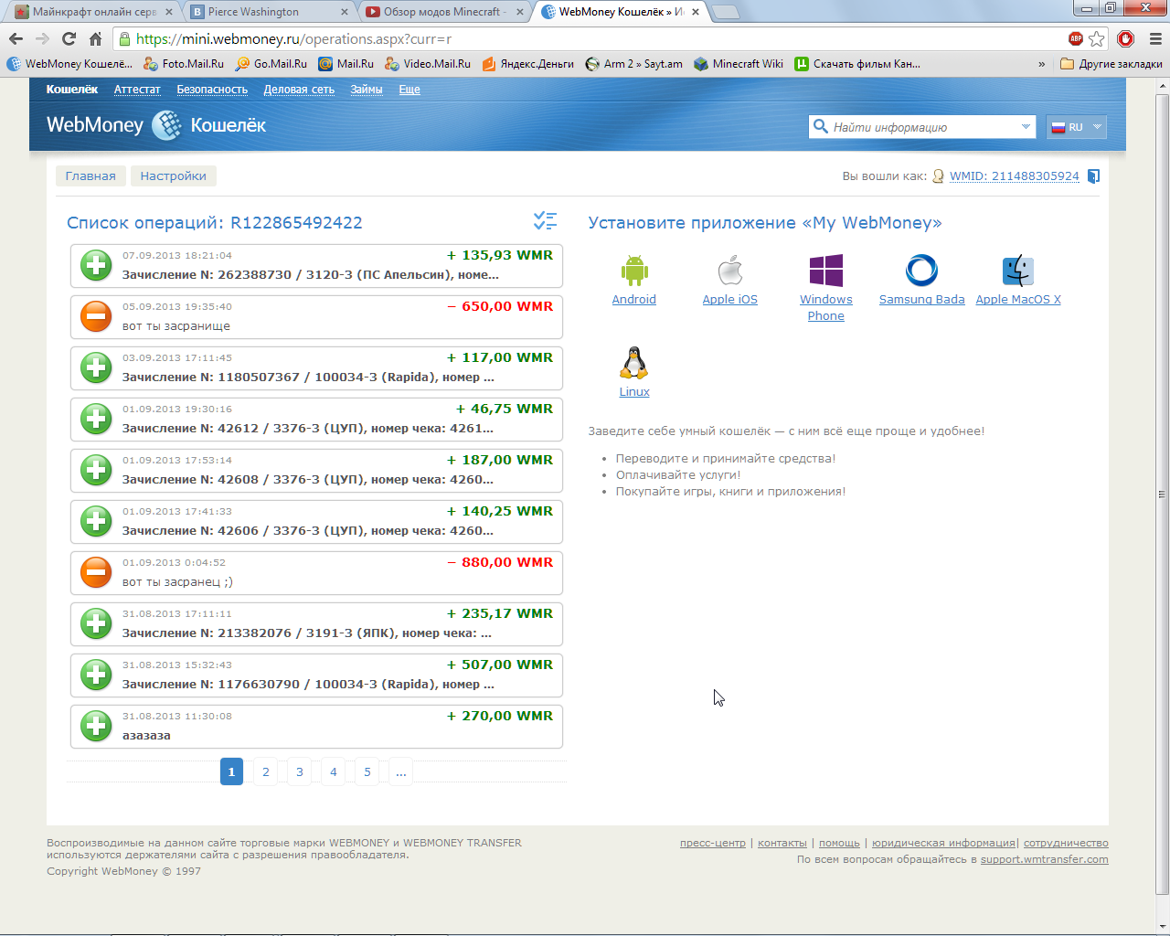The image size is (1170, 936).
Task: Click the red extension icon next to star
Action: click(x=1126, y=38)
